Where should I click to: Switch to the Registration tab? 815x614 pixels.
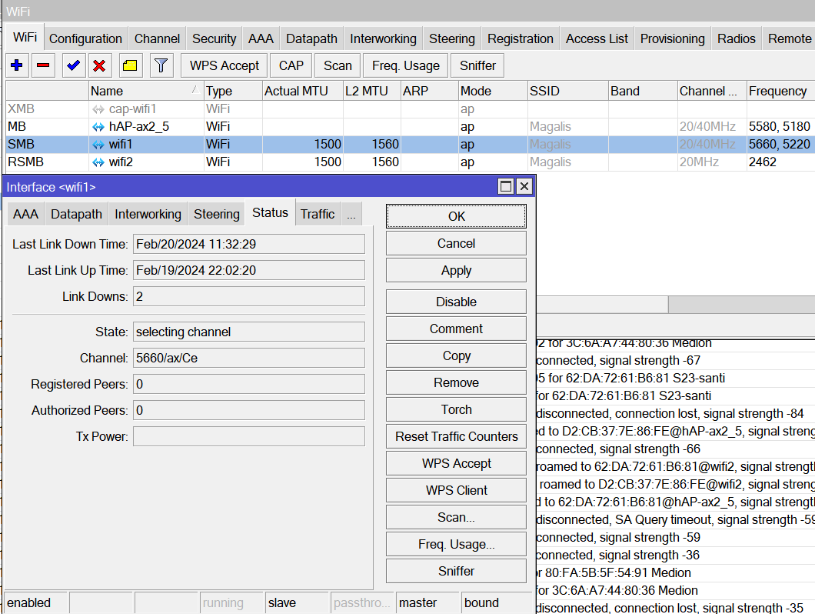point(520,38)
